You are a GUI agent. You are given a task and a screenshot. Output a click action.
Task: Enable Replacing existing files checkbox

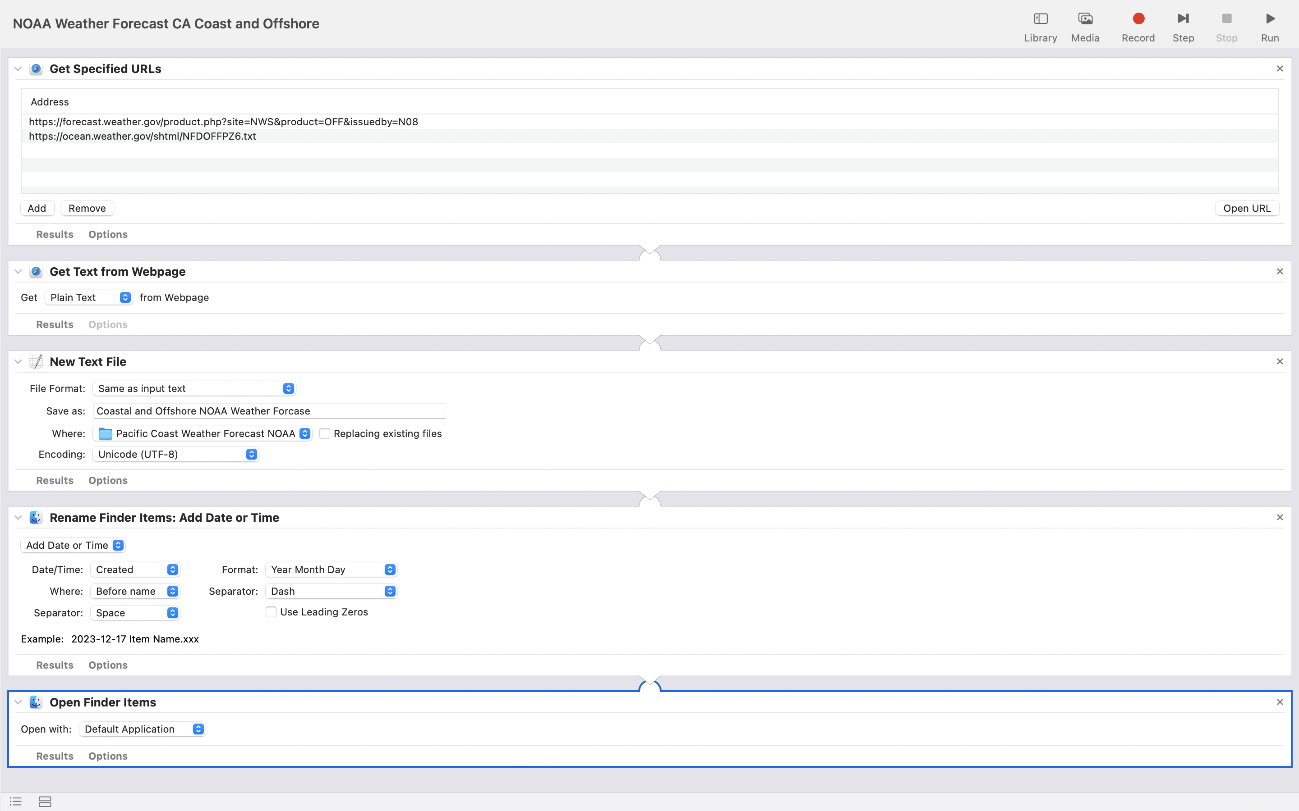click(x=325, y=433)
